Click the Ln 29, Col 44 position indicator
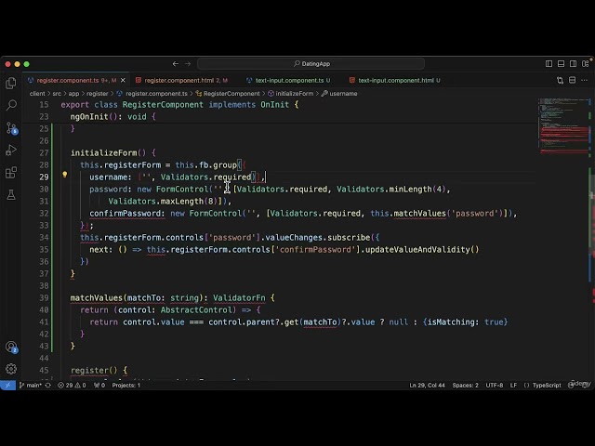 [x=427, y=385]
